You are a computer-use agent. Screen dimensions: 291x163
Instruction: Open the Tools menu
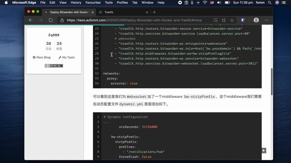click(109, 3)
